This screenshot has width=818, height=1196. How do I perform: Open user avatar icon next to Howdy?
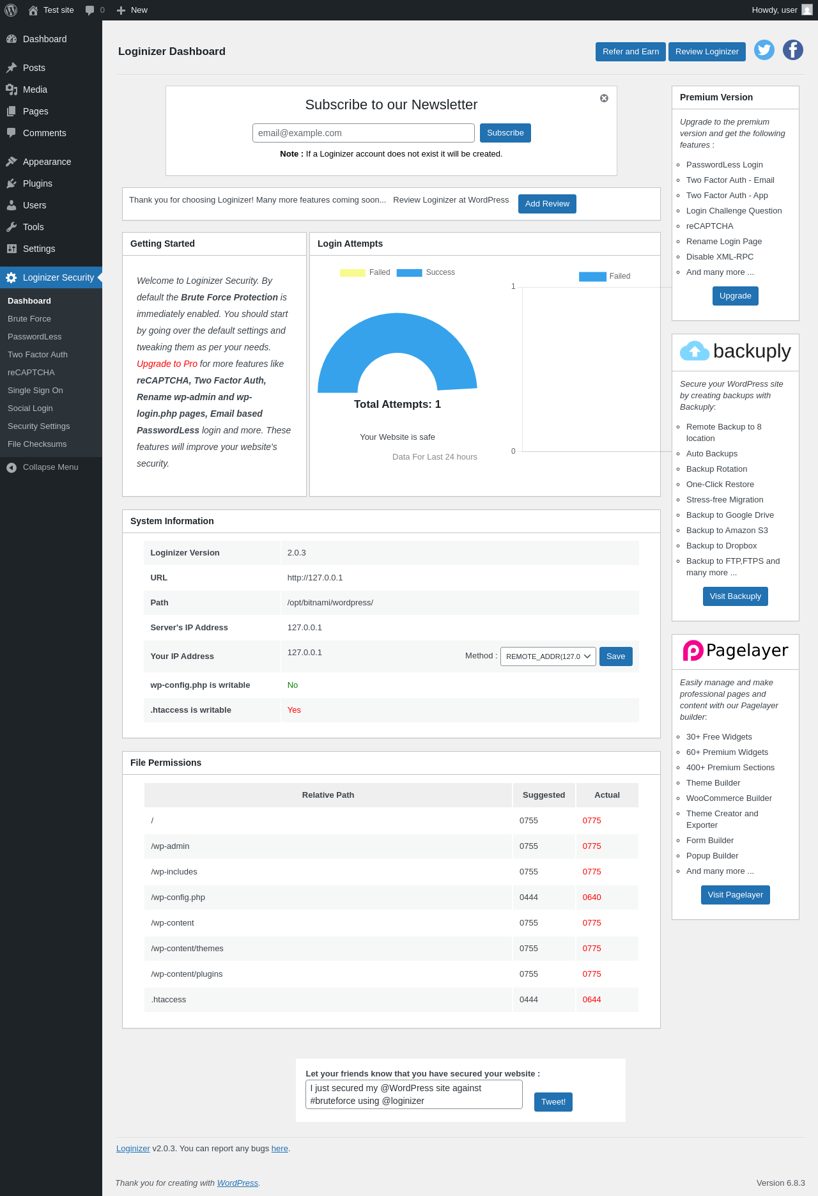[x=807, y=10]
